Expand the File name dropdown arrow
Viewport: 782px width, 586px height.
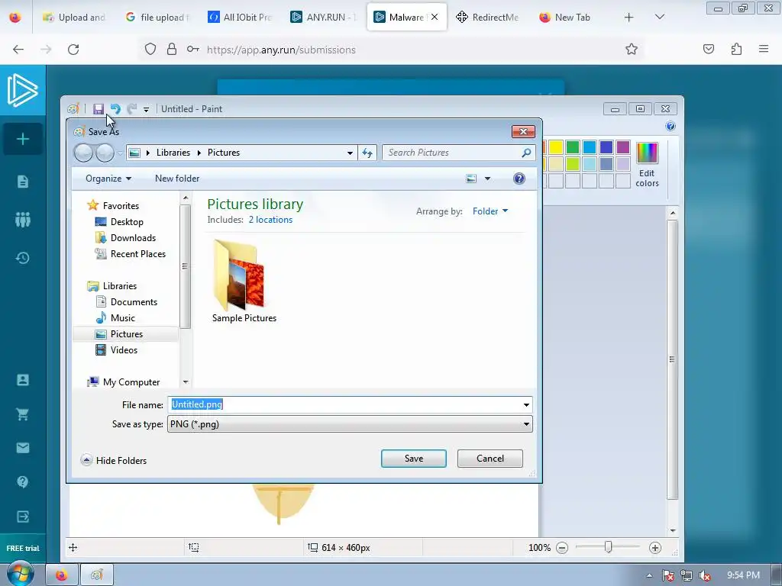(526, 404)
